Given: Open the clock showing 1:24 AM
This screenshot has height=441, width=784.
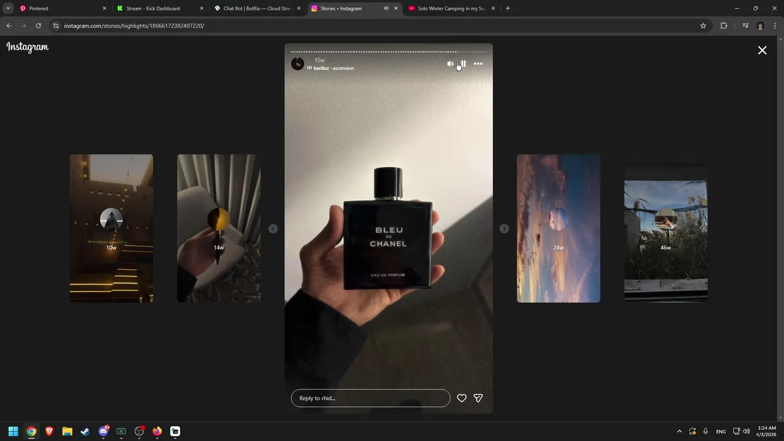Looking at the screenshot, I should click(766, 431).
